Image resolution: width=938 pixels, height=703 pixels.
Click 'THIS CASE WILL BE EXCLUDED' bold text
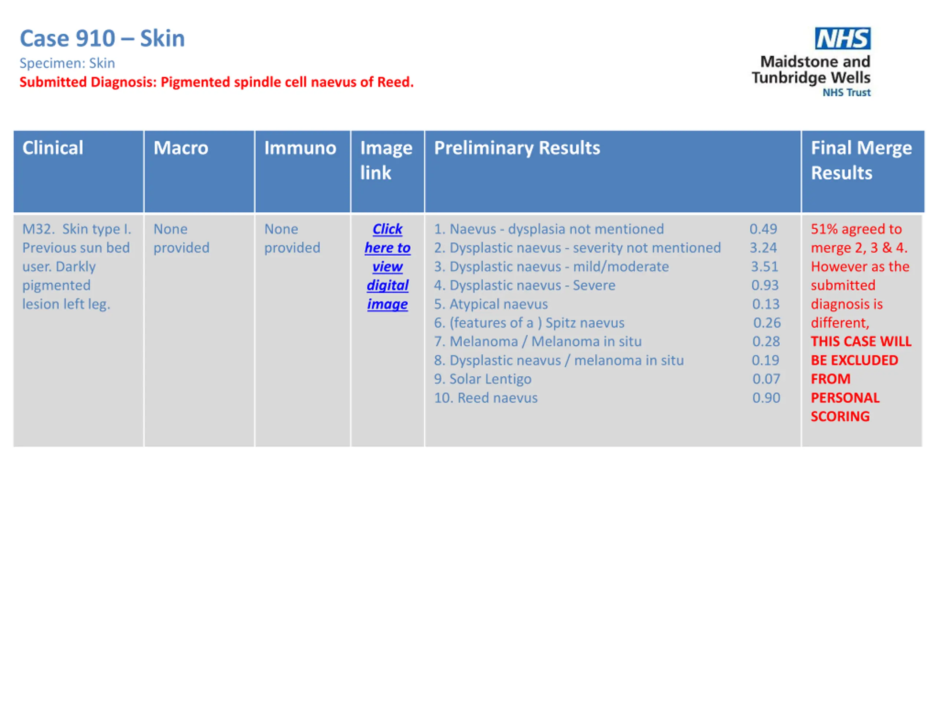point(861,351)
